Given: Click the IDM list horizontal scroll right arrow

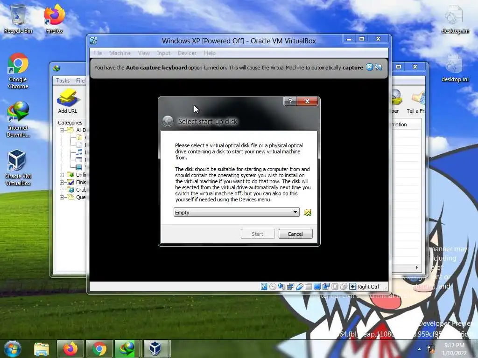Looking at the screenshot, I should coord(417,268).
